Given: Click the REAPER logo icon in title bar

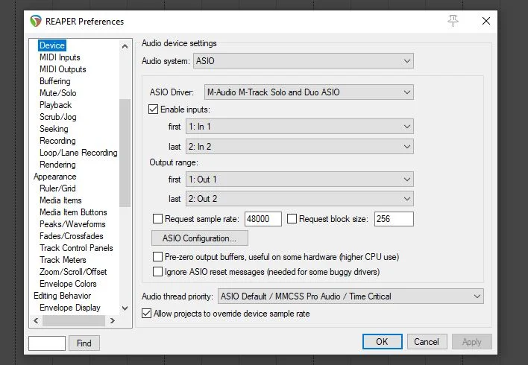Looking at the screenshot, I should coord(37,21).
